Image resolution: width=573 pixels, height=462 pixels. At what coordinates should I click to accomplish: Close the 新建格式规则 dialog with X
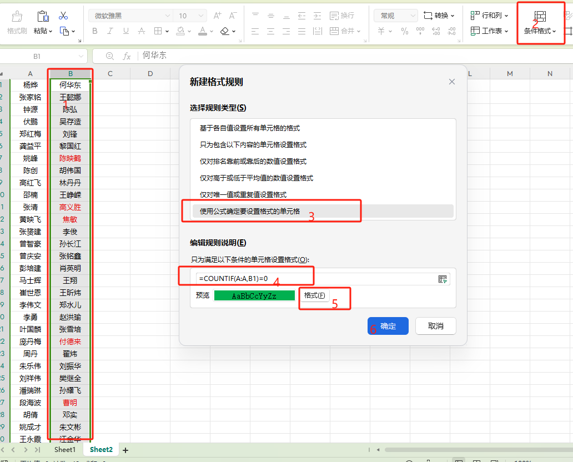tap(451, 82)
